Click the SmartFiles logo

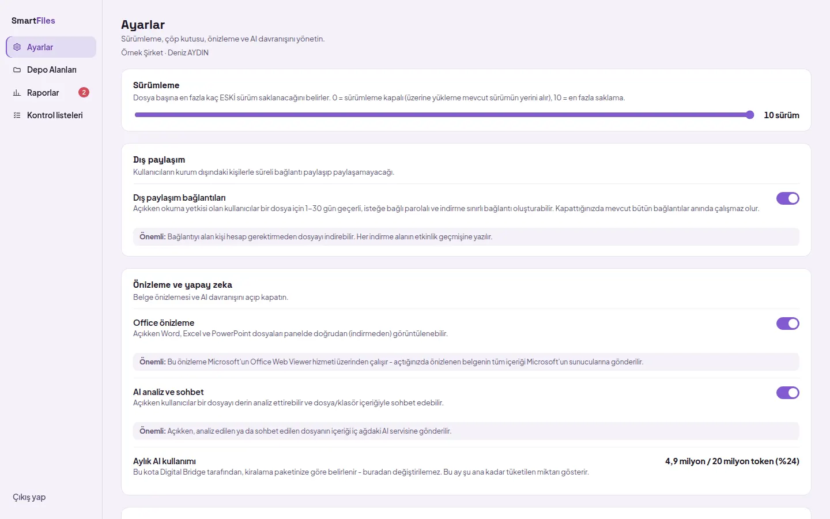pos(33,21)
